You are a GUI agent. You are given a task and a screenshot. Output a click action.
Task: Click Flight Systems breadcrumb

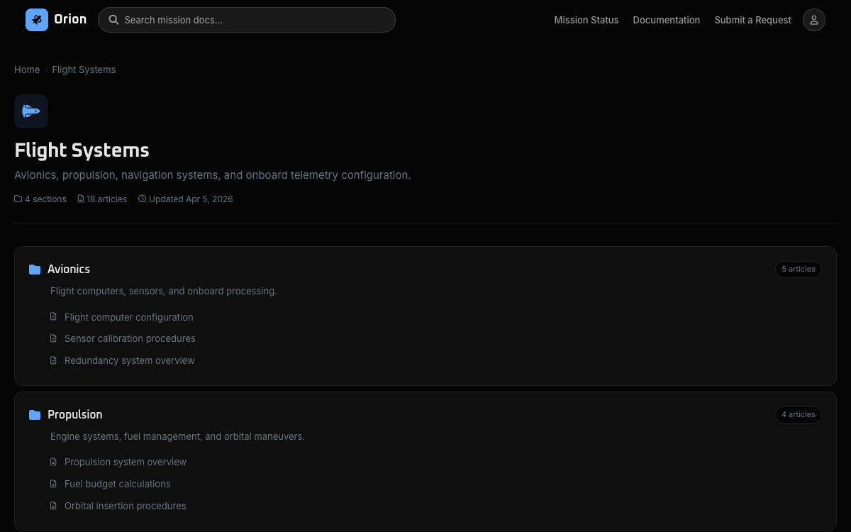84,70
